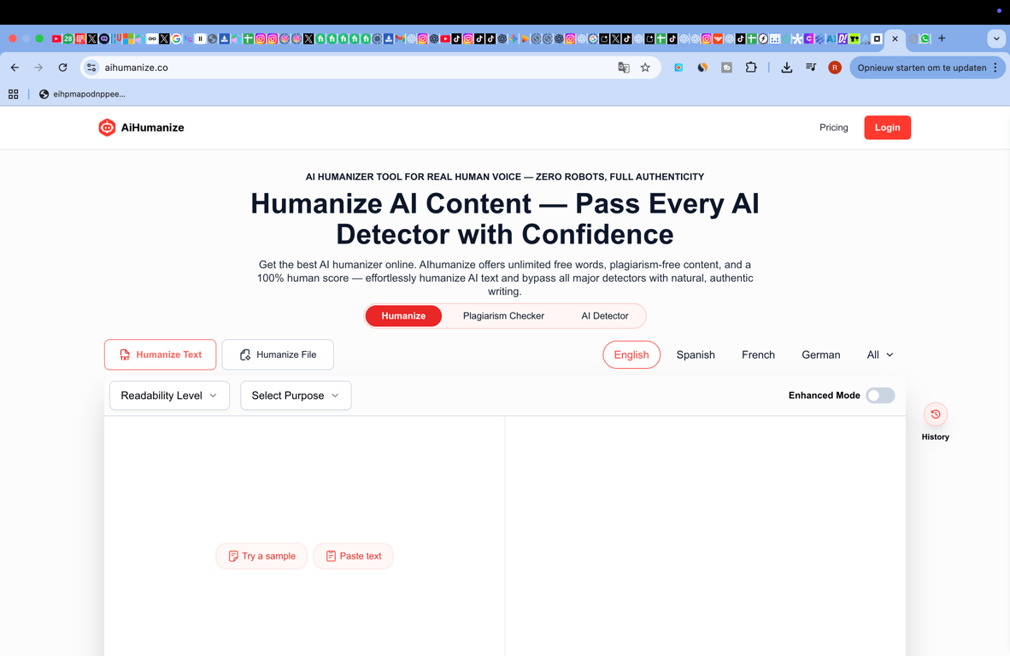Viewport: 1010px width, 656px height.
Task: Open the Humanize File upload option
Action: pyautogui.click(x=277, y=354)
